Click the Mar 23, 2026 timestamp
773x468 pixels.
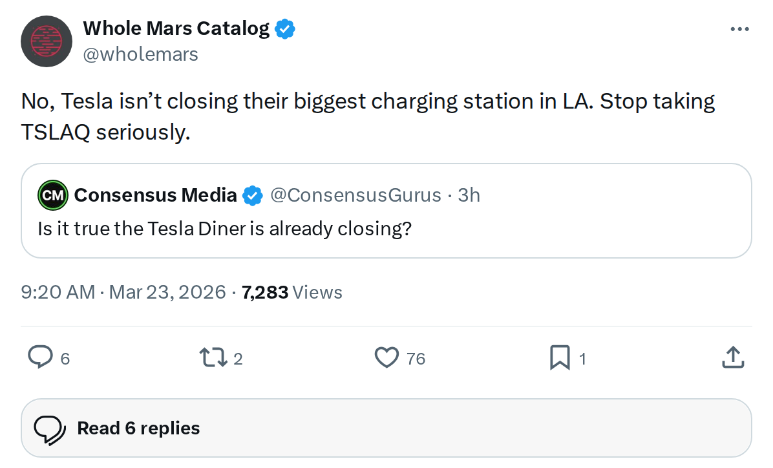tap(168, 292)
